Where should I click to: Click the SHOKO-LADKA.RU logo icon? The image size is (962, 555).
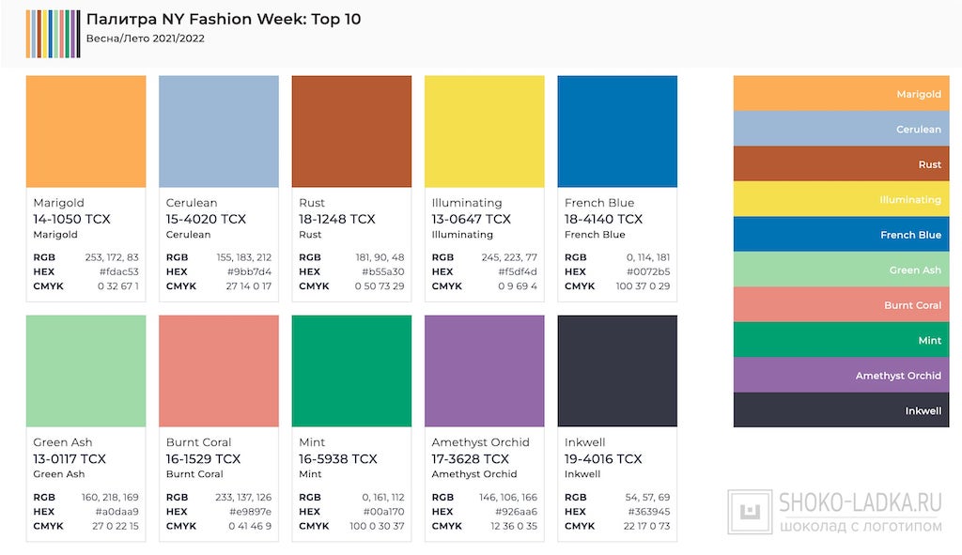tap(750, 513)
